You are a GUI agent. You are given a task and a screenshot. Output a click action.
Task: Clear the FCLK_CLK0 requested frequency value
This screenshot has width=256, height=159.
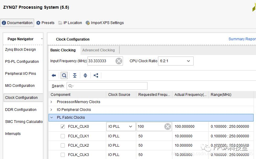168,127
